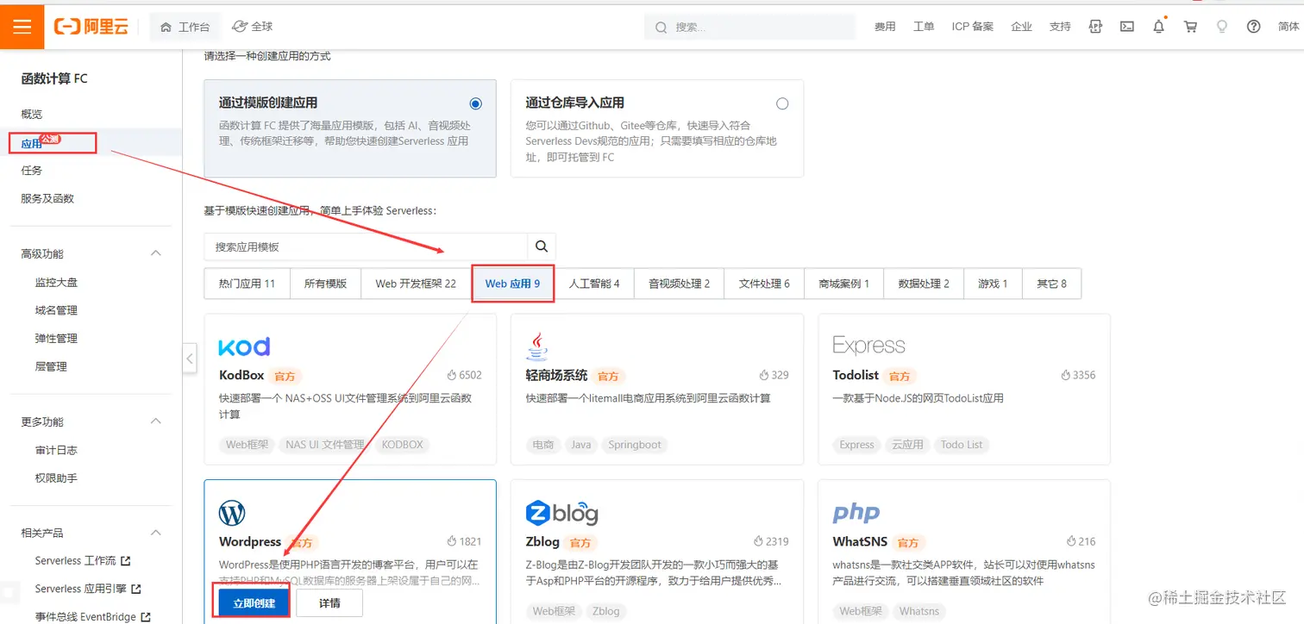Open the help question mark icon
1304x624 pixels.
(1253, 26)
